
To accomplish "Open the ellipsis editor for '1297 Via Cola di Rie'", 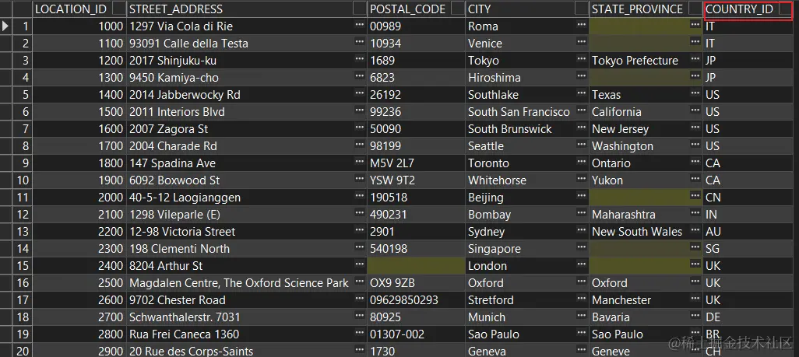I will coord(360,25).
